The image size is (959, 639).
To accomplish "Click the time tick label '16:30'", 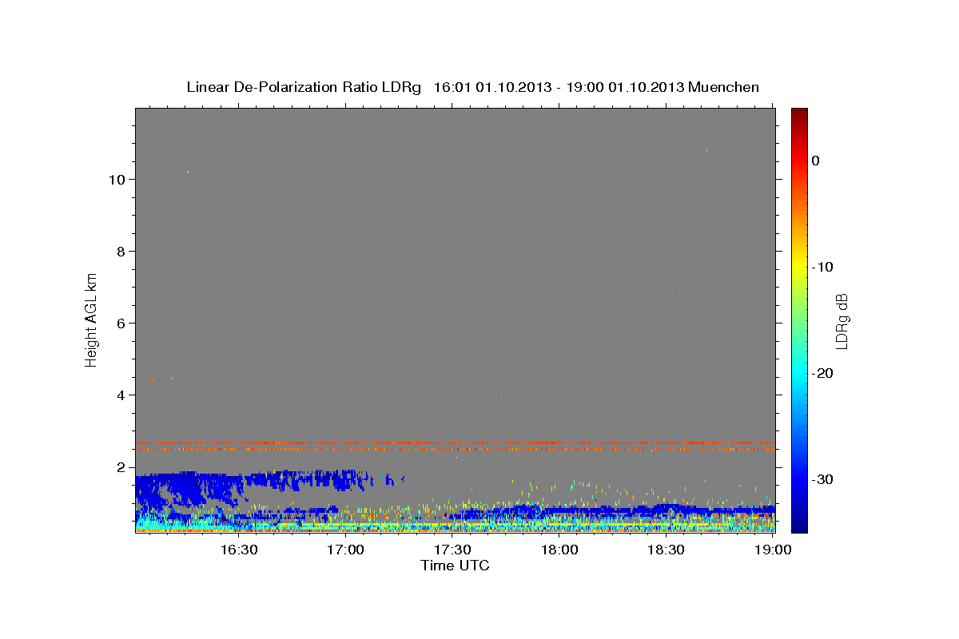I will pyautogui.click(x=238, y=550).
